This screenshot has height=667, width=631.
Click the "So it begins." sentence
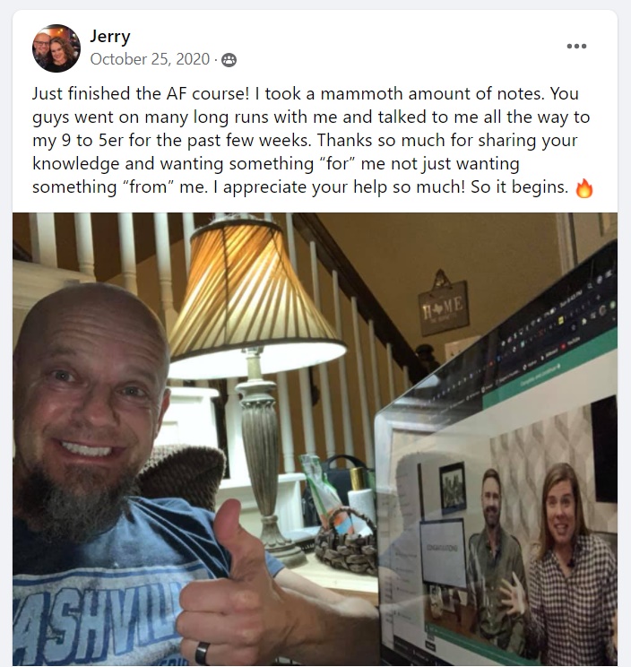(519, 186)
